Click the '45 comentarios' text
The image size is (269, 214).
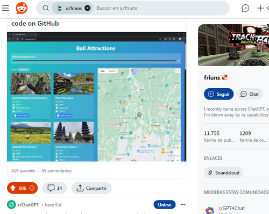click(x=56, y=170)
